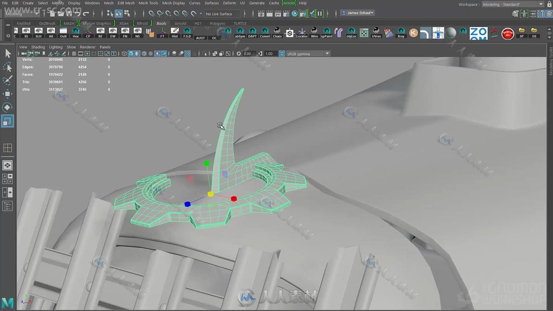The height and width of the screenshot is (311, 553).
Task: Click the Save scene icon
Action: pyautogui.click(x=69, y=13)
